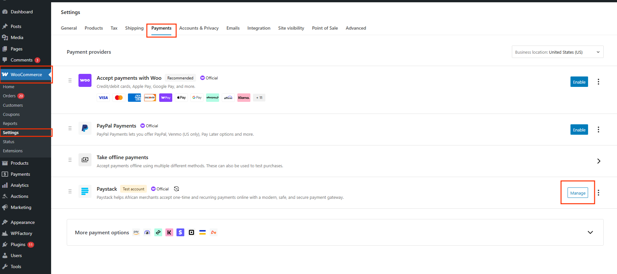This screenshot has height=274, width=617.
Task: Click Manage button for Paystack
Action: coord(578,193)
